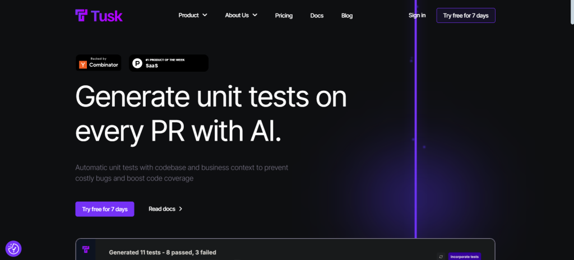Click the arrow next to Read docs
Image resolution: width=574 pixels, height=260 pixels.
180,209
